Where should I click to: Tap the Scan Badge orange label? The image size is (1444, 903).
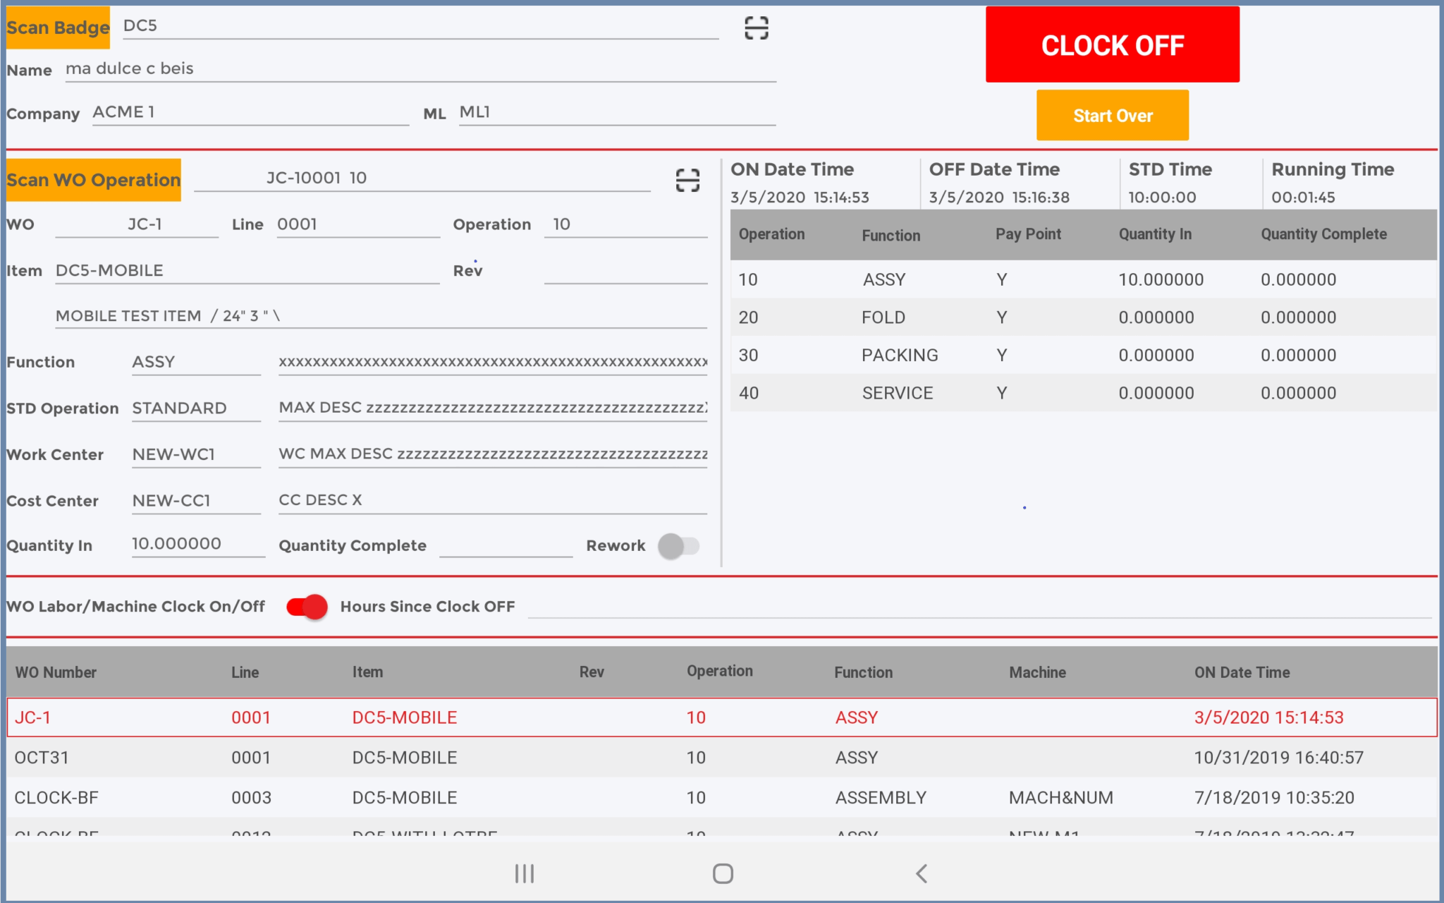click(x=58, y=28)
